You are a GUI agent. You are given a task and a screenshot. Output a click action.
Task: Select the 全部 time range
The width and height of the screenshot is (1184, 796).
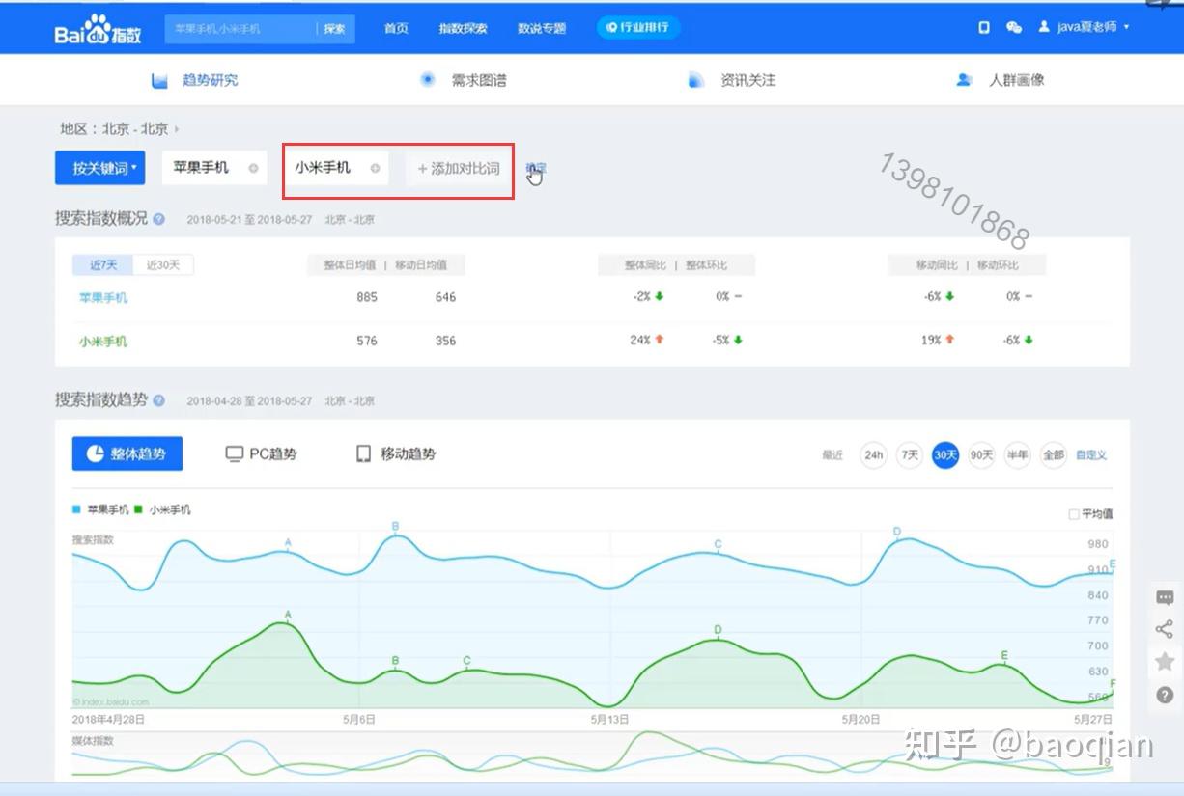pyautogui.click(x=1053, y=454)
